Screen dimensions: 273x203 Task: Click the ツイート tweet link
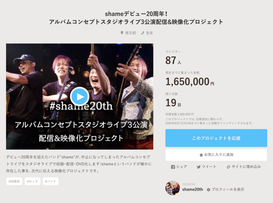[x=209, y=167]
